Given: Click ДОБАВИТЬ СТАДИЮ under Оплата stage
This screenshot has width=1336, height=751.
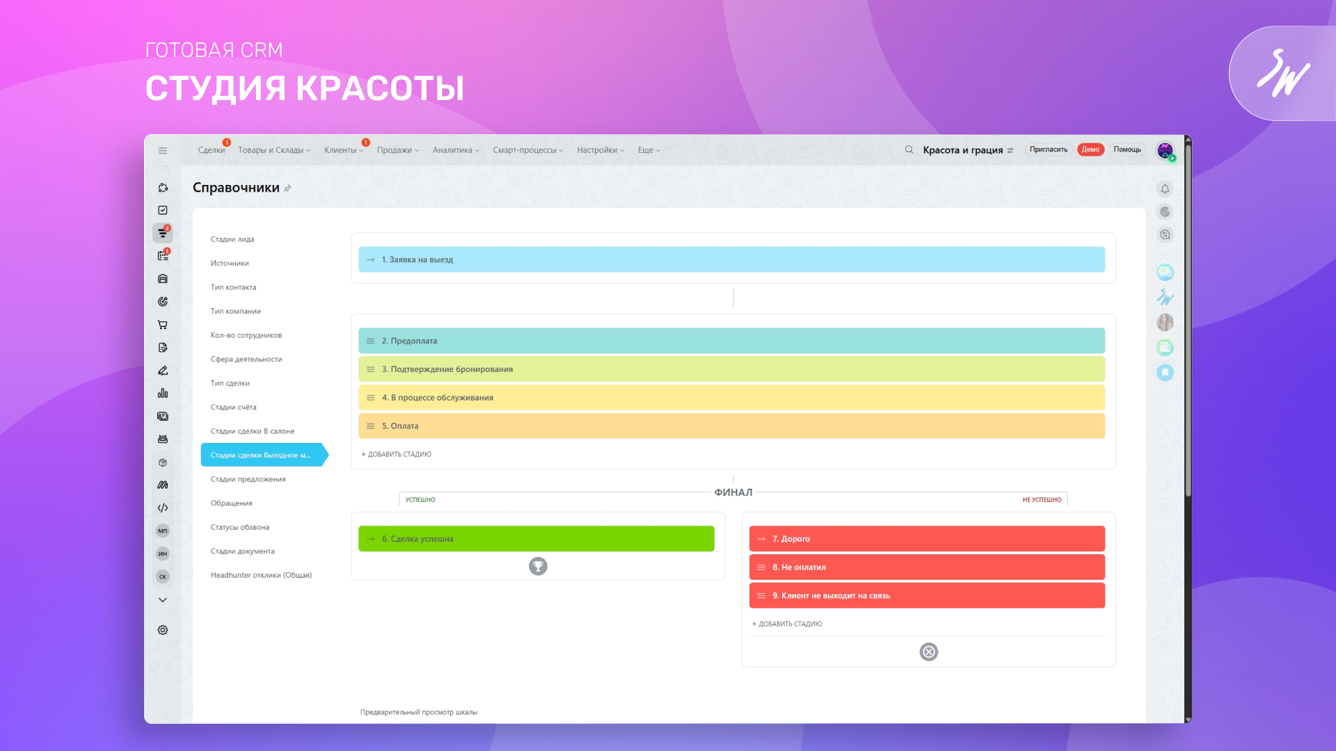Looking at the screenshot, I should [397, 455].
